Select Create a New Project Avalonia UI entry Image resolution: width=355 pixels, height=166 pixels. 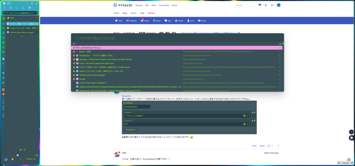point(177,83)
